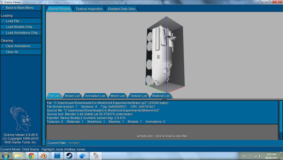Image resolution: width=283 pixels, height=160 pixels.
Task: Show the Animation List tab
Action: pos(95,96)
